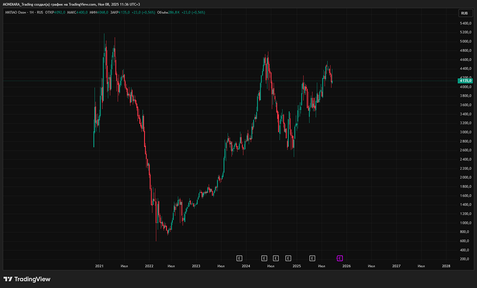Viewport: 477px width, 288px height.
Task: Click the ЗАКР close price value
Action: (x=125, y=12)
